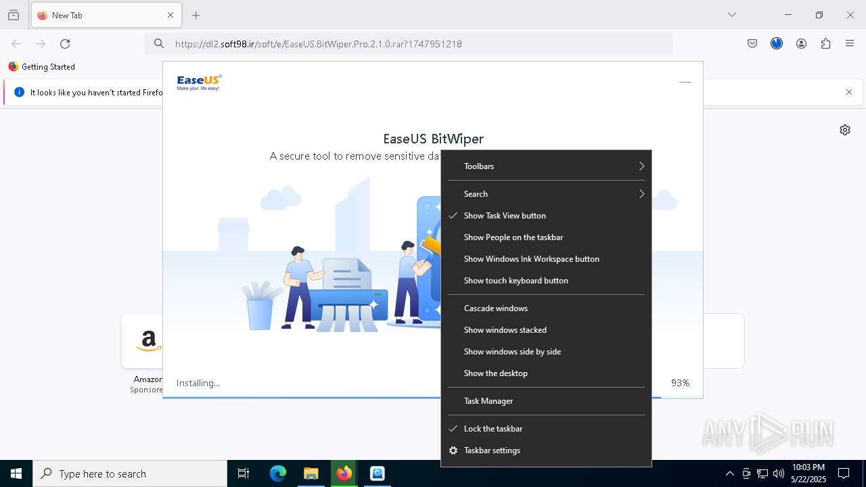The width and height of the screenshot is (866, 487).
Task: Open Save to Pocket icon
Action: (x=752, y=44)
